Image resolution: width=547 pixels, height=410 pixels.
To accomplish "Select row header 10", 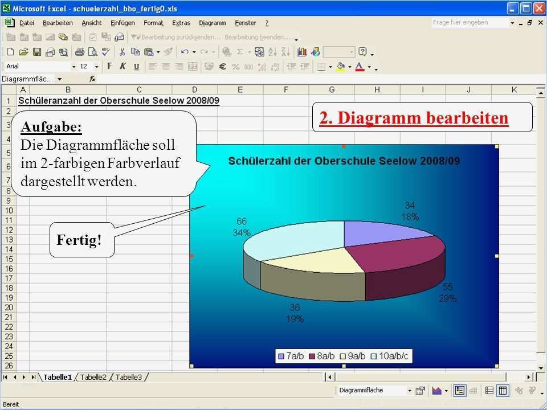I will [9, 211].
